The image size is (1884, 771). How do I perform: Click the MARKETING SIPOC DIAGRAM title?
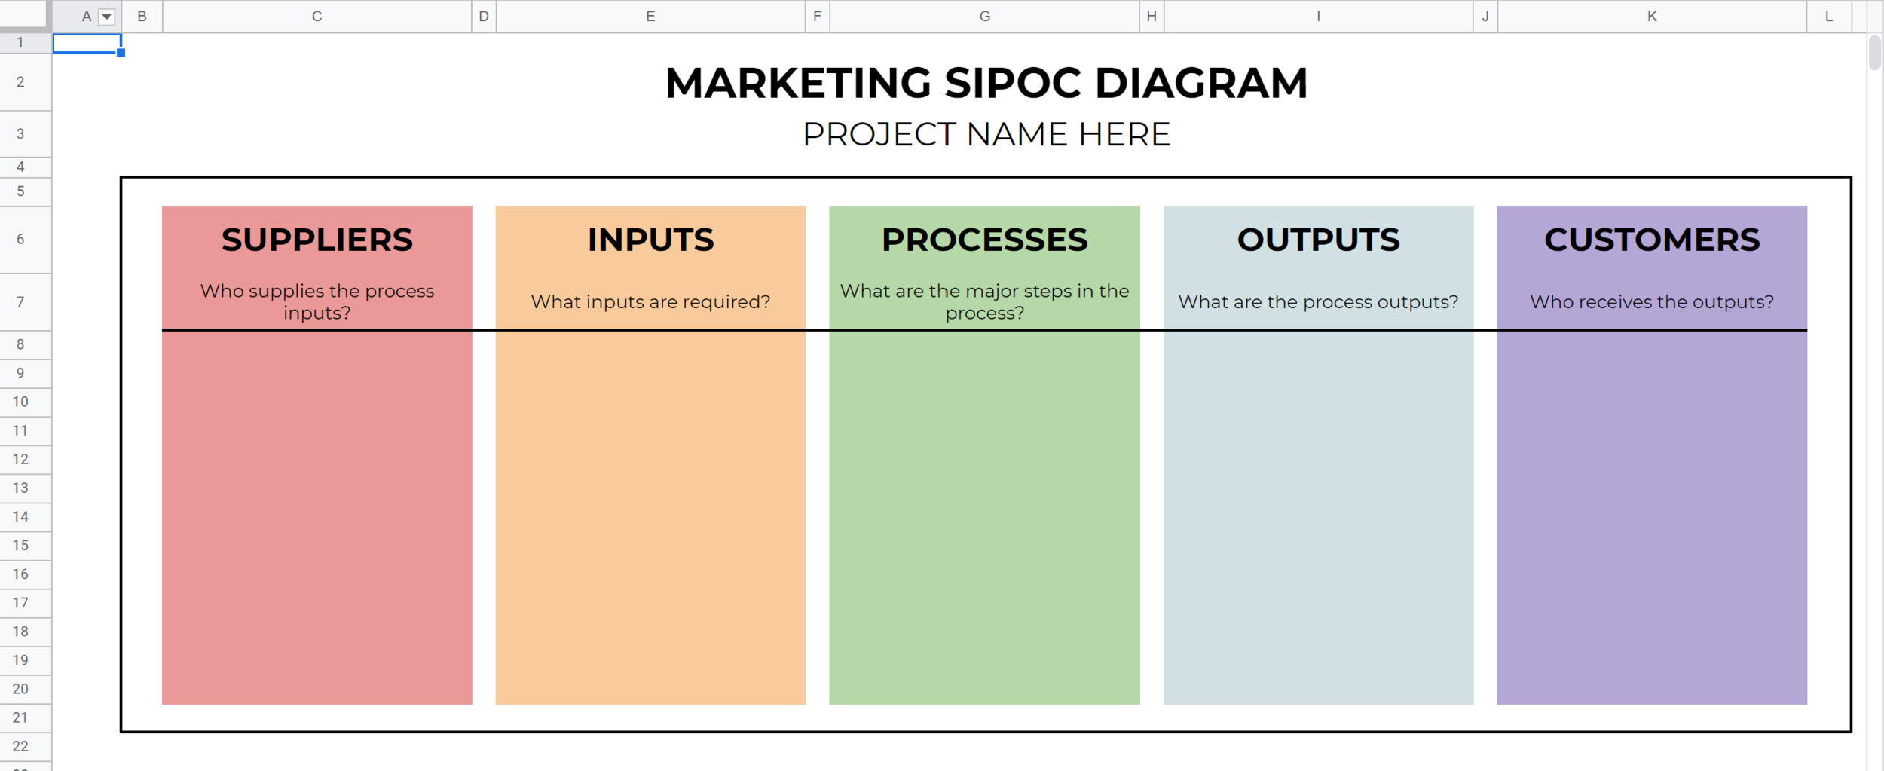coord(986,83)
